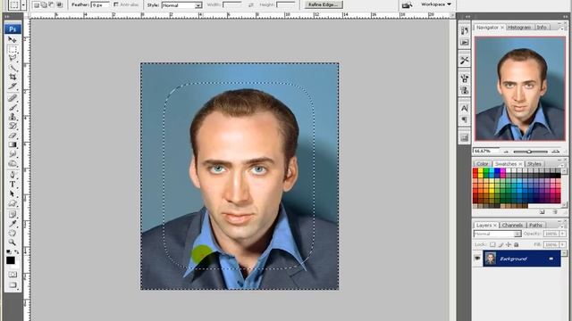Select the Brush tool
The height and width of the screenshot is (321, 572).
pyautogui.click(x=13, y=107)
